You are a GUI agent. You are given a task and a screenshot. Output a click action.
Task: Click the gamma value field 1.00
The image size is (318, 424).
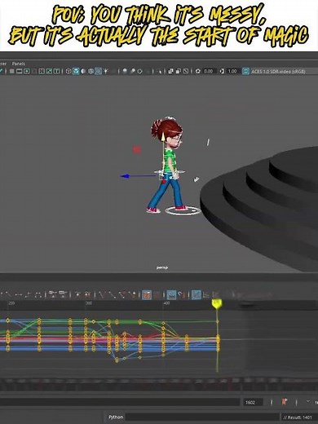(232, 71)
